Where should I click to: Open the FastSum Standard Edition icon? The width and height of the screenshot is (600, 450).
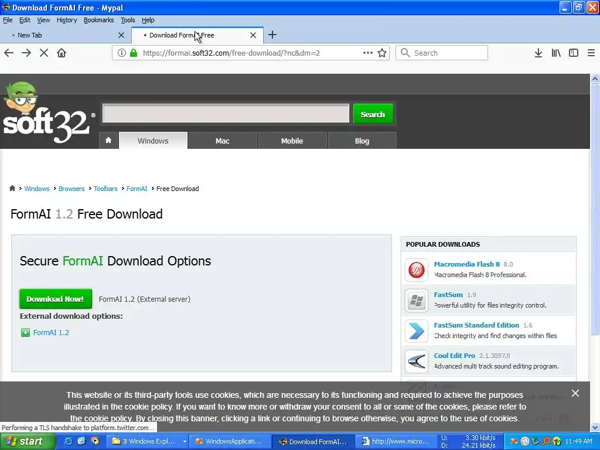[x=417, y=330]
